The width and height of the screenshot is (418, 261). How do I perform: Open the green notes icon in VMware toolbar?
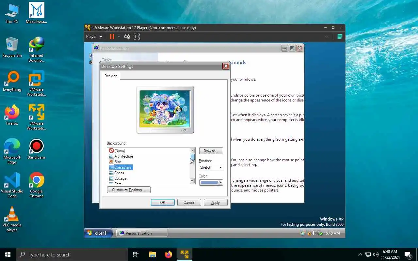(340, 37)
